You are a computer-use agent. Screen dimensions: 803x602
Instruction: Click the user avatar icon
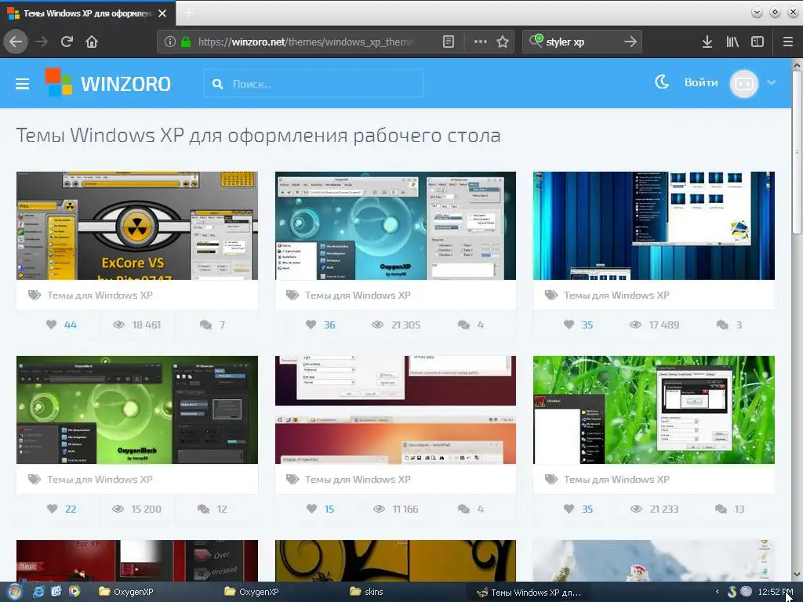(x=743, y=83)
